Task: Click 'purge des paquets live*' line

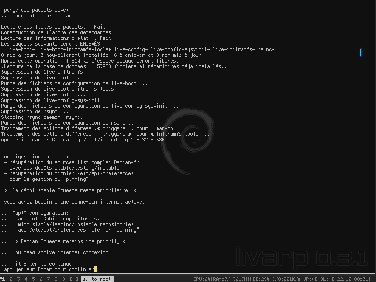Action: [x=37, y=10]
